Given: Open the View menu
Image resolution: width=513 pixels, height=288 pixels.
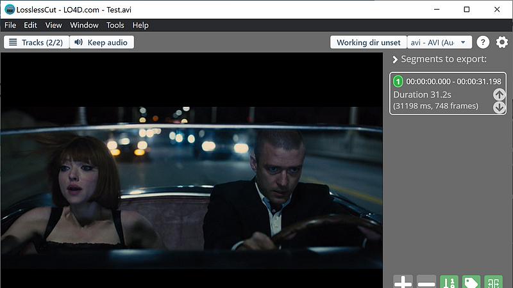Looking at the screenshot, I should pos(54,25).
